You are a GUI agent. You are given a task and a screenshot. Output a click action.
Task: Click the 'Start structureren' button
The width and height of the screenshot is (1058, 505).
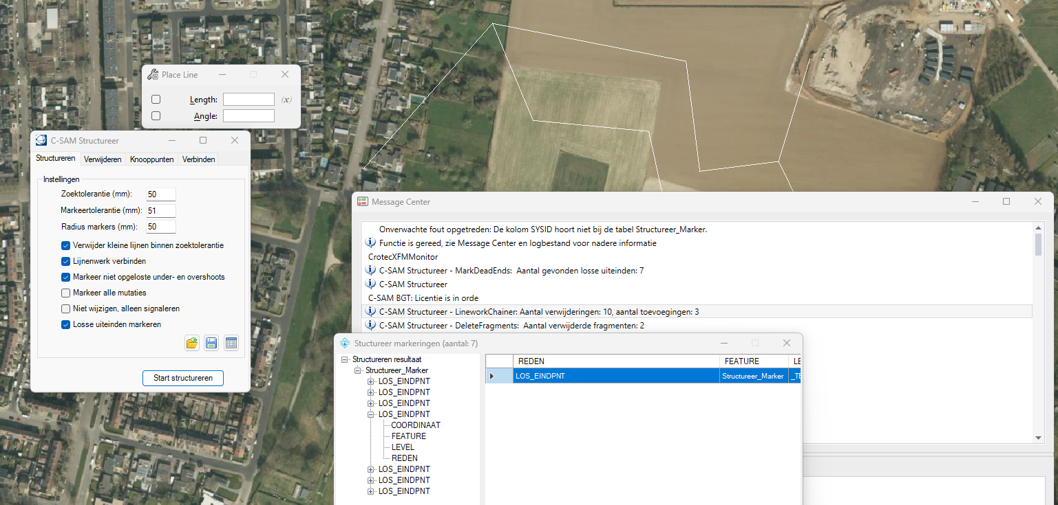click(x=183, y=378)
